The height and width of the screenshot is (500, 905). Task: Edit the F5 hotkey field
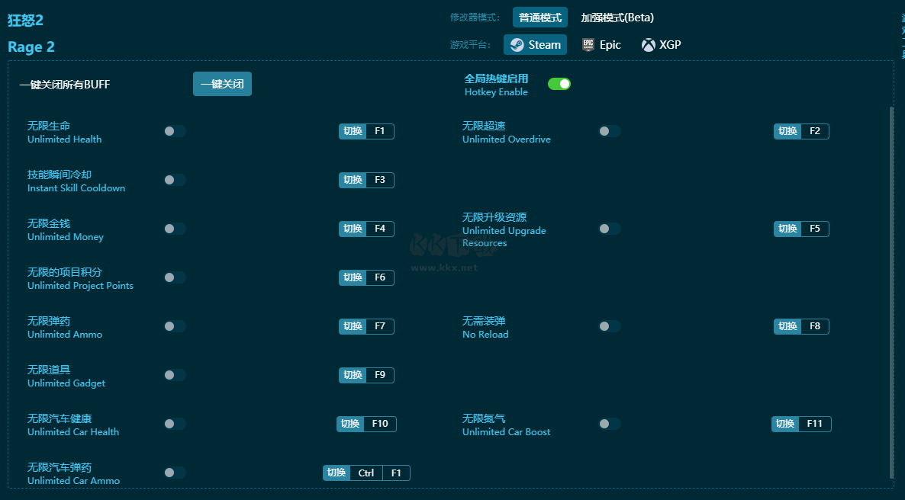tap(815, 229)
